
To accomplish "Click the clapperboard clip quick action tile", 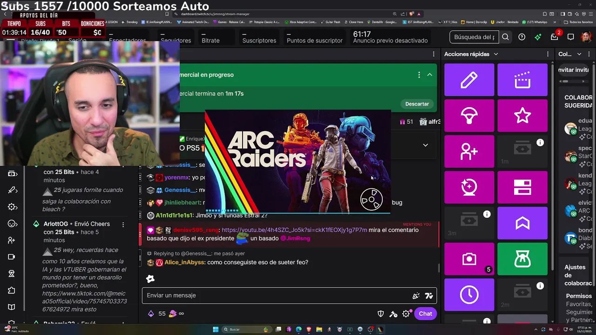I will click(x=522, y=80).
